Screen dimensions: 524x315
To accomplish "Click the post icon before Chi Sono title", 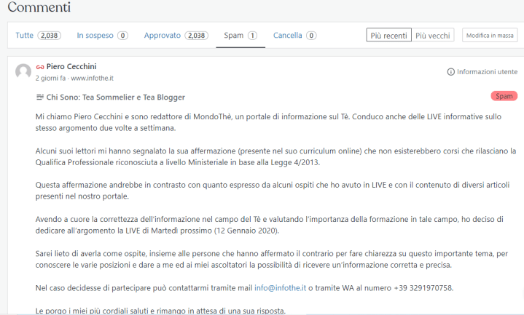I will pos(40,97).
